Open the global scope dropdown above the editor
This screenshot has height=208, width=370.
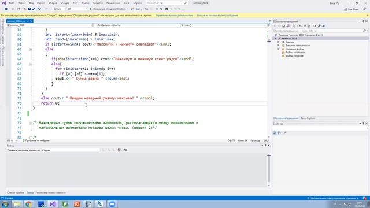tap(136, 25)
